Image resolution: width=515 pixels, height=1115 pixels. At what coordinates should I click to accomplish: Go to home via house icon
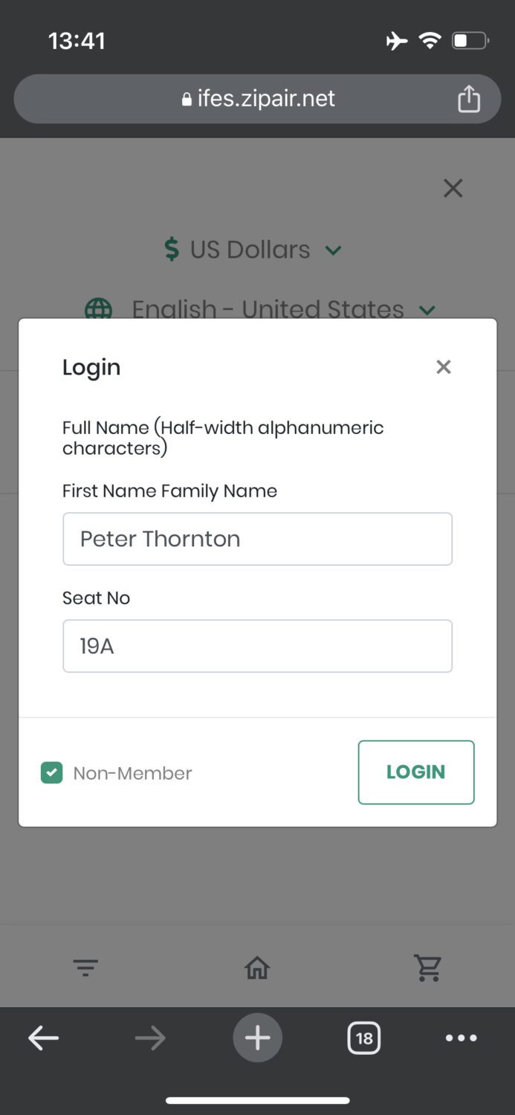[x=257, y=967]
